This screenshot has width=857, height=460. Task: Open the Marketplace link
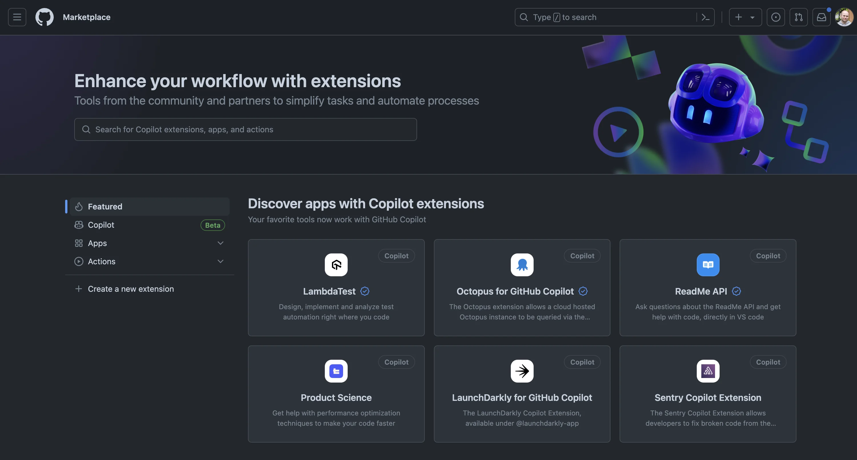(x=87, y=17)
